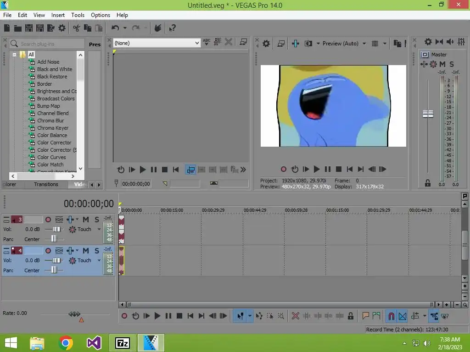Open Video Output FX in preview toolbar
Image resolution: width=470 pixels, height=352 pixels.
click(295, 44)
